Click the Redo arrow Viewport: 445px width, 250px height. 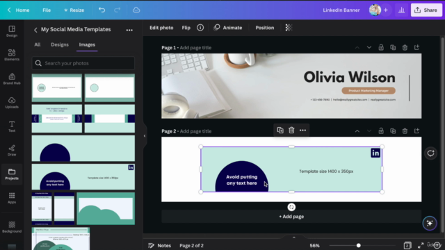click(118, 10)
